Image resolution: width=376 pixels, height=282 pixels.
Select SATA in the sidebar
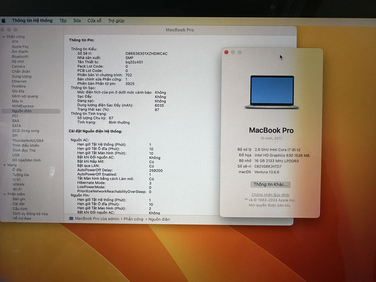(16, 126)
